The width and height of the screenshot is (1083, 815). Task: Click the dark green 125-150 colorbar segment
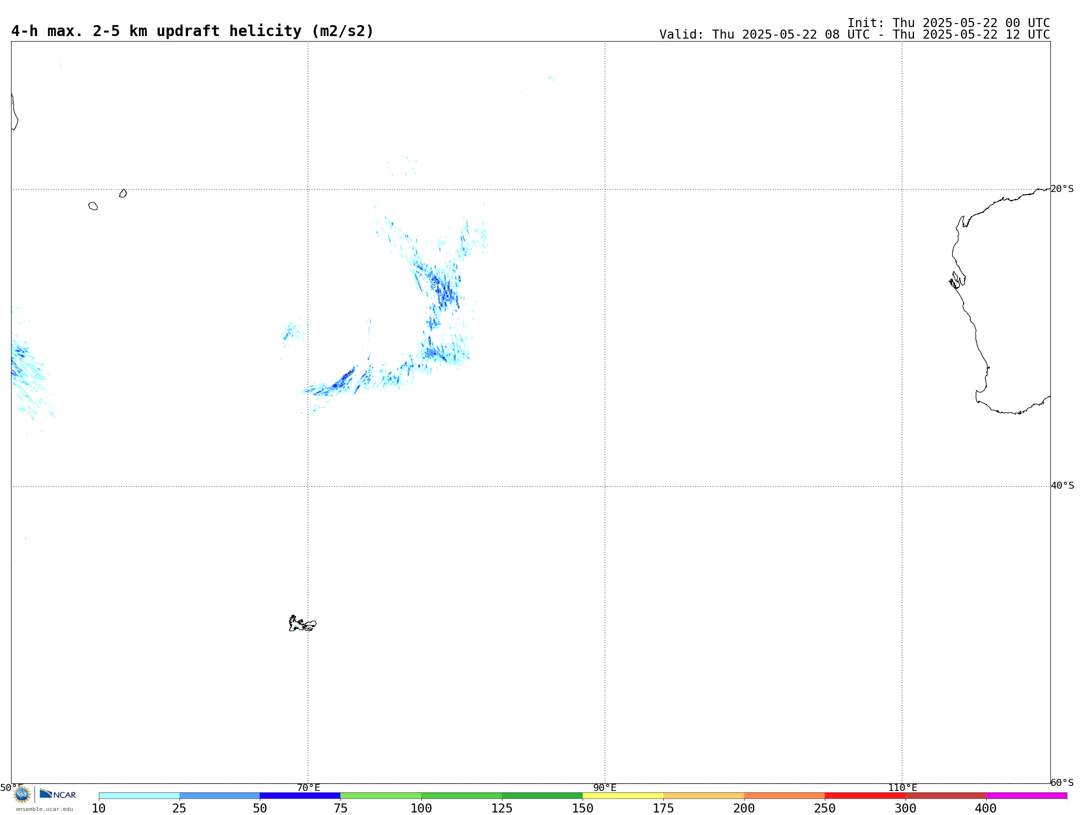tap(542, 796)
